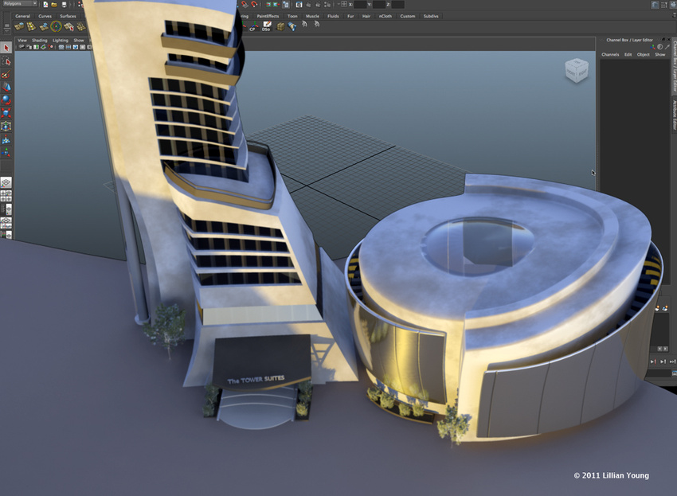Switch to four-view panel layout
This screenshot has height=496, width=677.
pyautogui.click(x=6, y=196)
